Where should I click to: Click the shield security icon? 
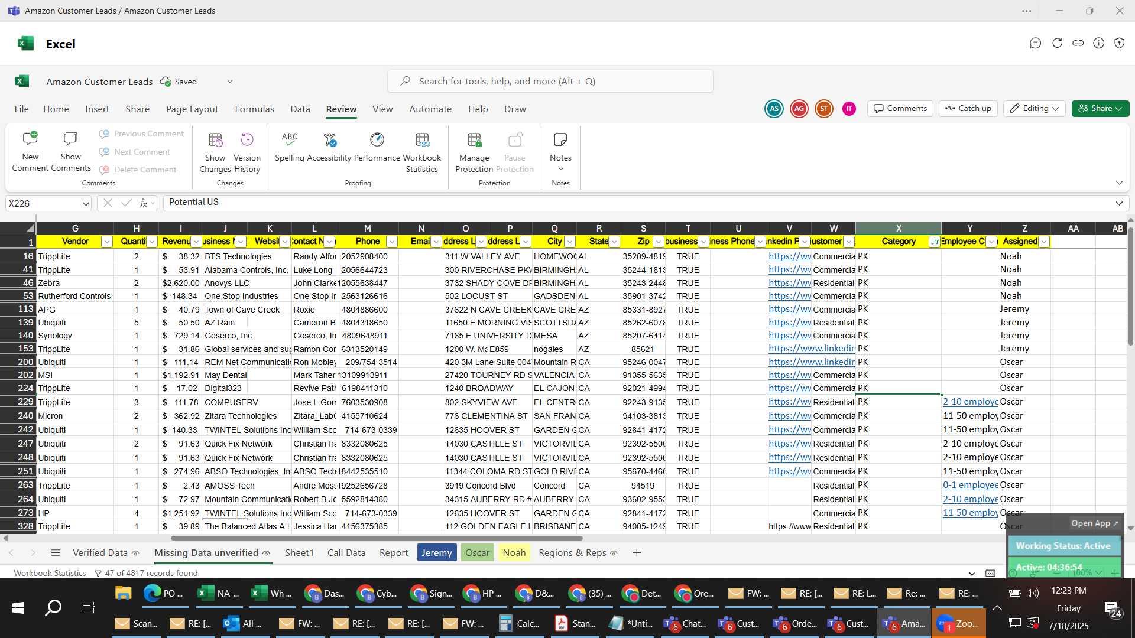[1120, 43]
